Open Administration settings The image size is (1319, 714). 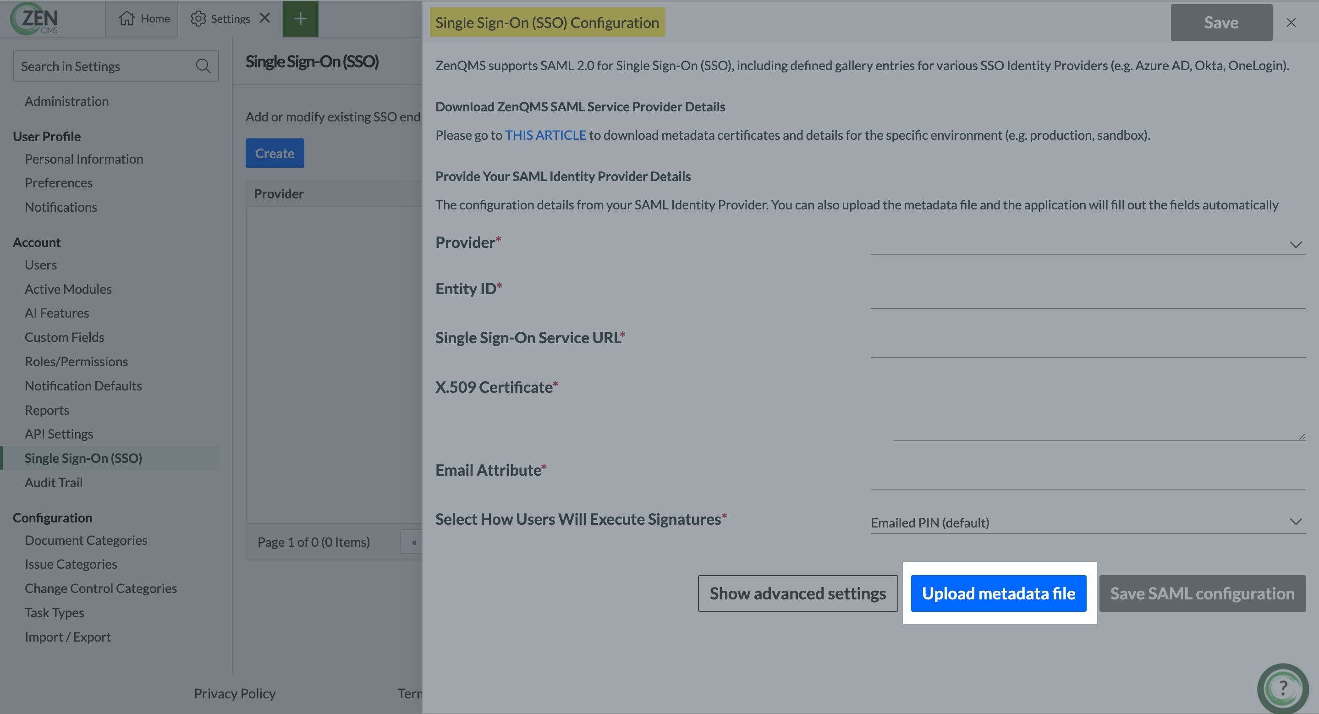66,101
